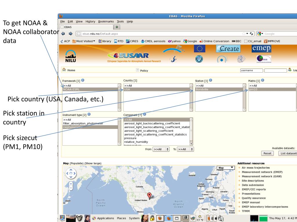Image resolution: width=297 pixels, height=222 pixels.
Task: Select filter_absorption_photometer instrument type
Action: pos(90,123)
